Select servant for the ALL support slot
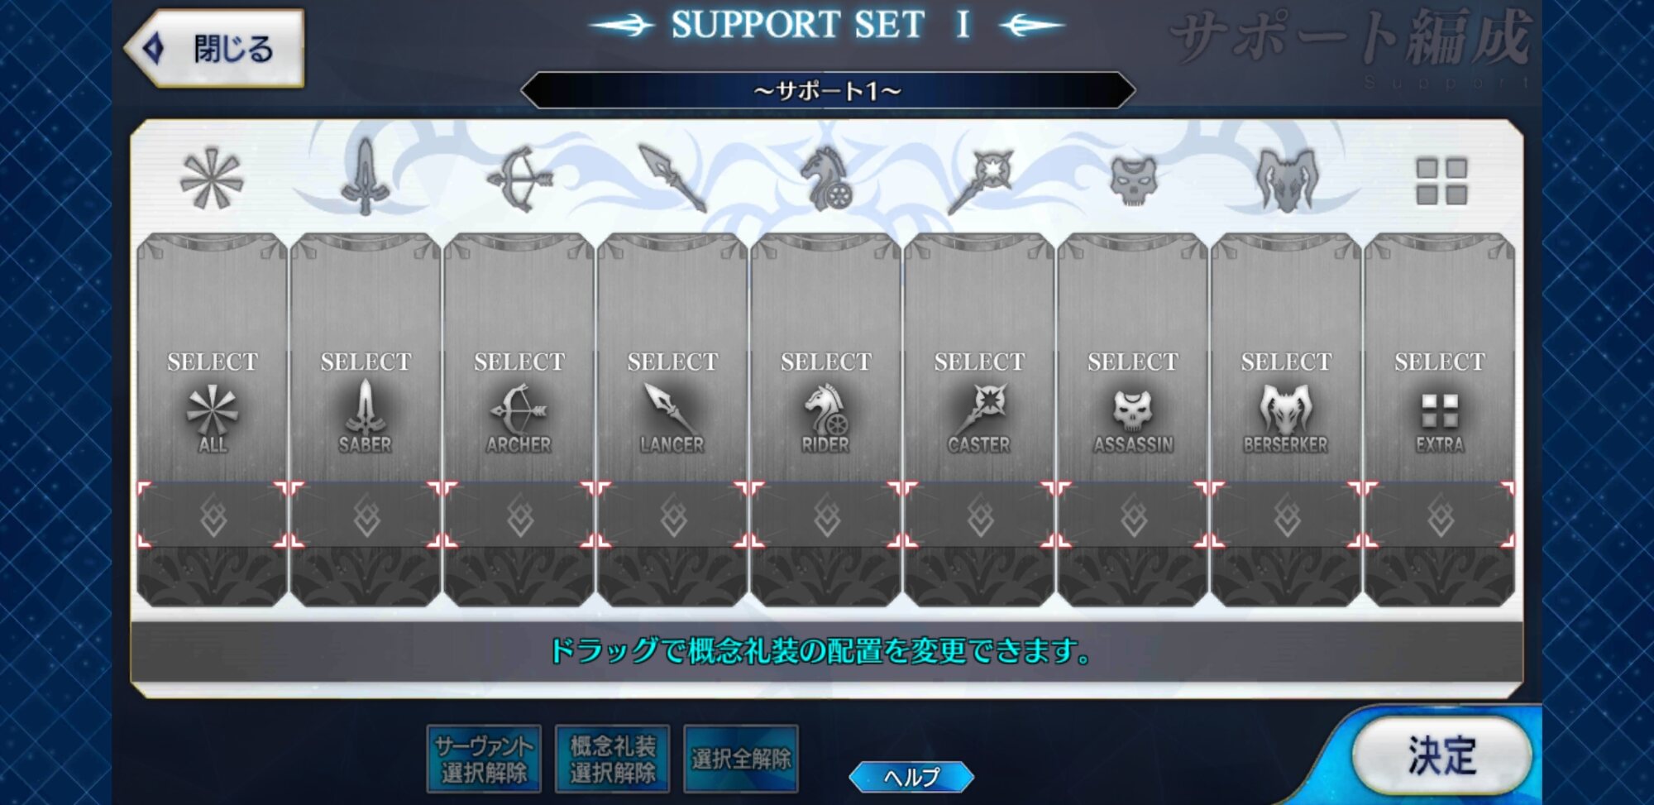The width and height of the screenshot is (1654, 805). coord(212,357)
